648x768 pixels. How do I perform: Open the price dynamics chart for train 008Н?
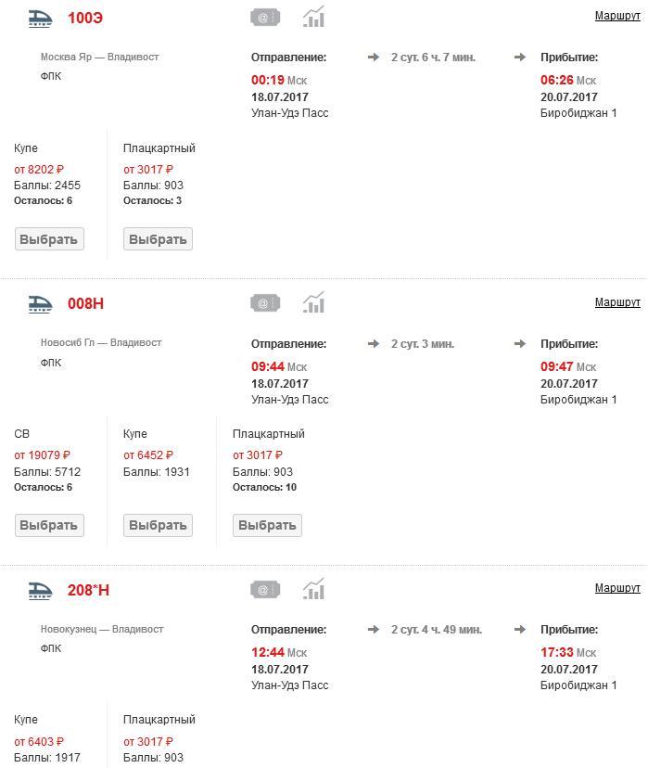click(313, 302)
